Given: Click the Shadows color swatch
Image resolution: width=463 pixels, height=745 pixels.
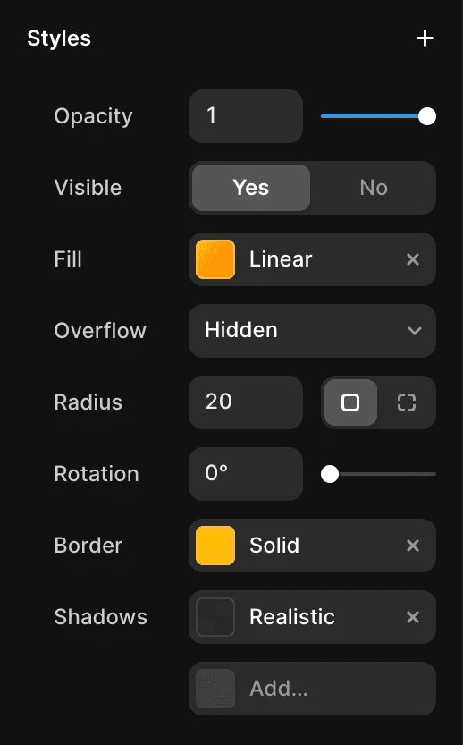Looking at the screenshot, I should click(215, 617).
